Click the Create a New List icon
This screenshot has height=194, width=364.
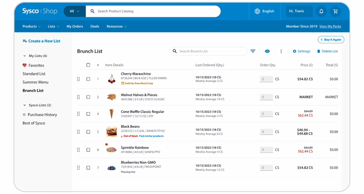pos(25,41)
